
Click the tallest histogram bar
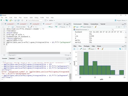(x=86, y=63)
